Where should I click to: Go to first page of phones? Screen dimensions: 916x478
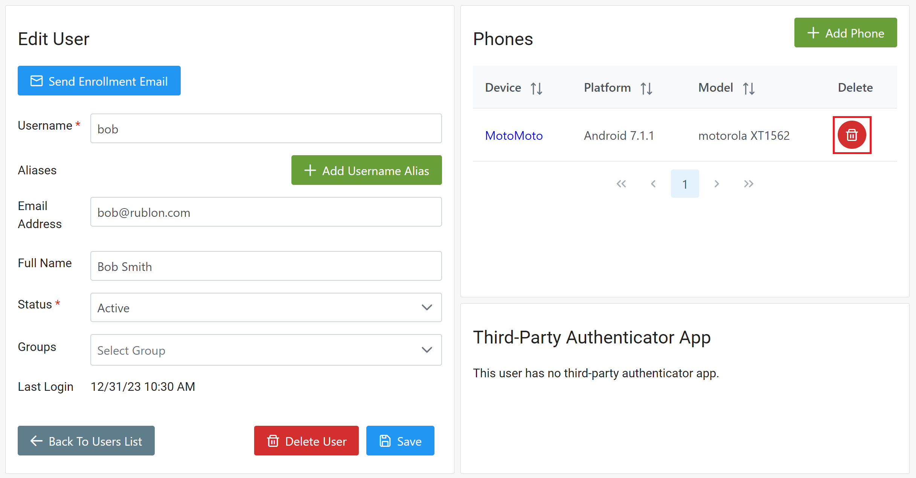621,184
